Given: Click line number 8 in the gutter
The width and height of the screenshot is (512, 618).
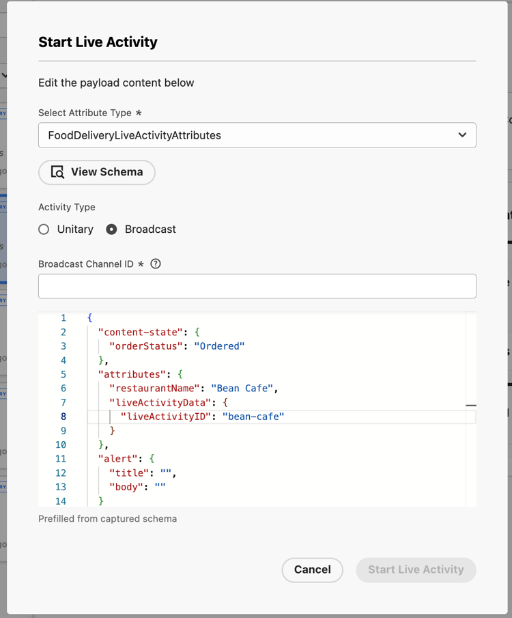Looking at the screenshot, I should coord(63,417).
